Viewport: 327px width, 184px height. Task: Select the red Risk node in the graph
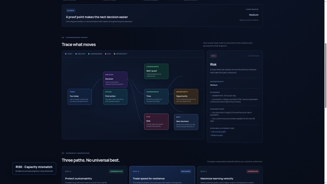pyautogui.click(x=156, y=122)
